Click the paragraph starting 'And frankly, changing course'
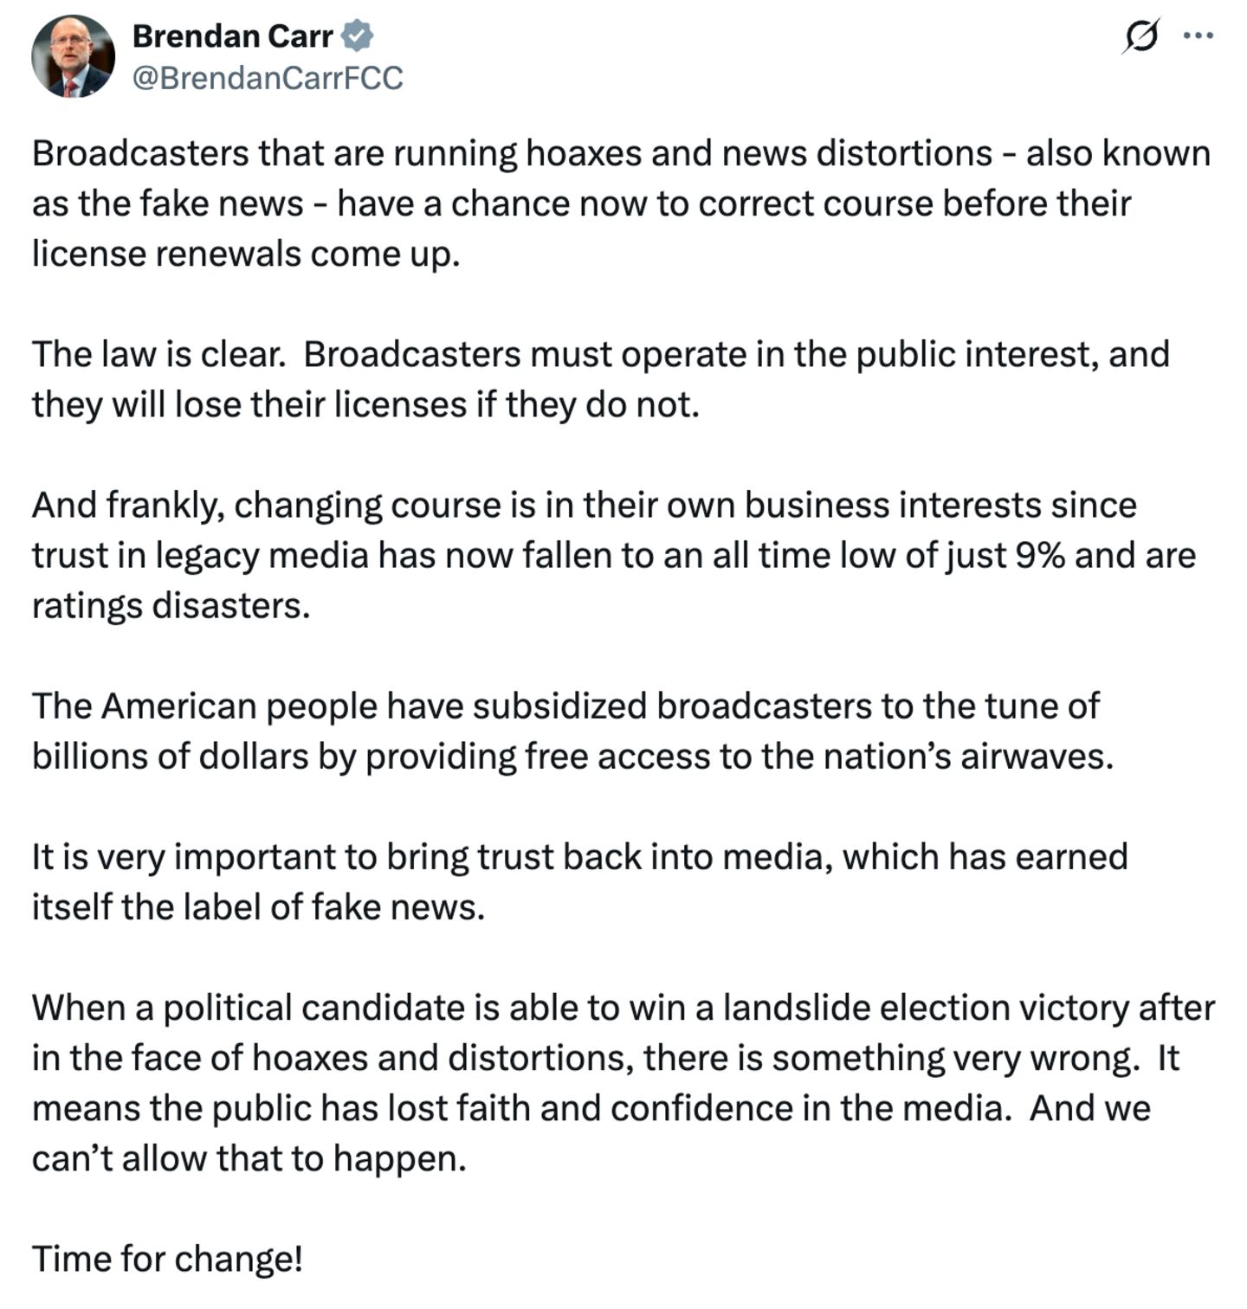Viewport: 1247px width, 1309px height. [606, 555]
